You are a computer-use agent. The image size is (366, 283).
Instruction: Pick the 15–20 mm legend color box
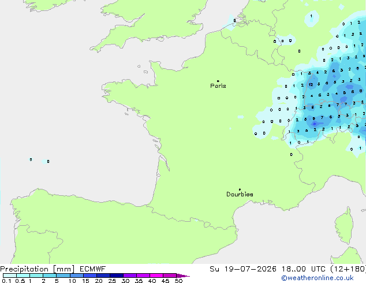tap(89, 275)
